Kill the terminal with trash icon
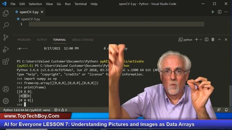The image size is (232, 130). (213, 39)
